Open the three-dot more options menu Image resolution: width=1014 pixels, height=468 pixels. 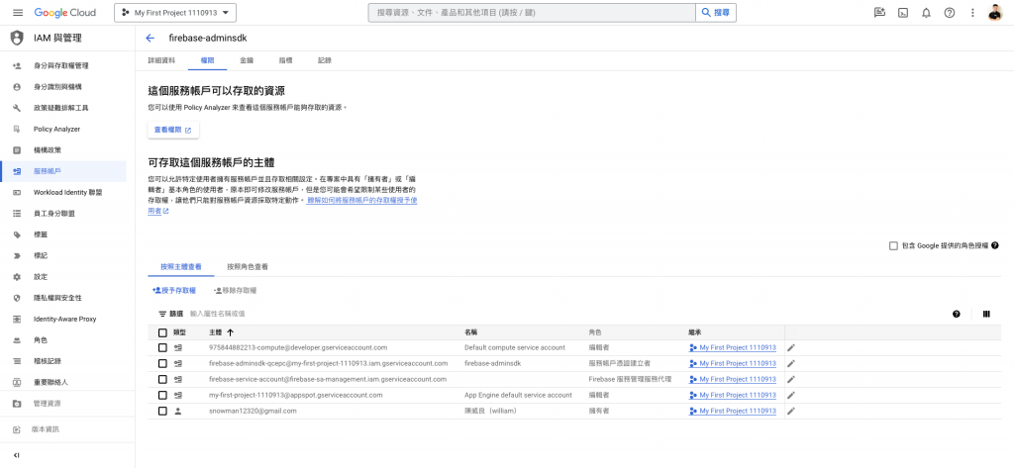coord(972,13)
